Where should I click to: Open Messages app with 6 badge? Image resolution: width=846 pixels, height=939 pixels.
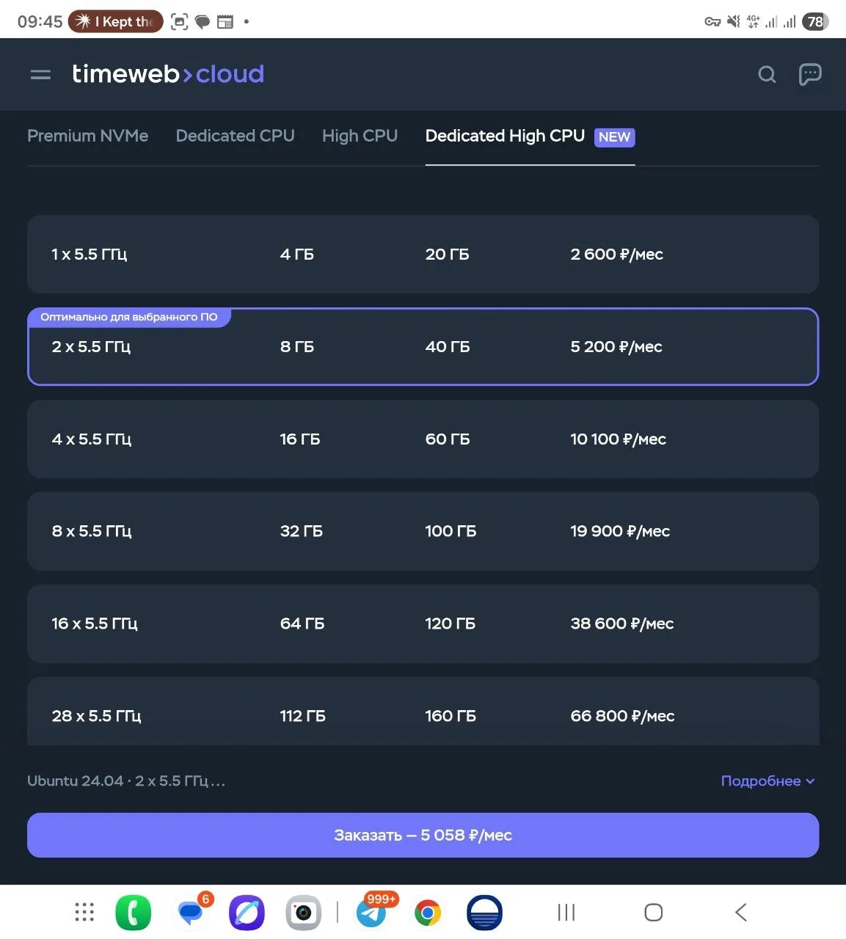(191, 913)
